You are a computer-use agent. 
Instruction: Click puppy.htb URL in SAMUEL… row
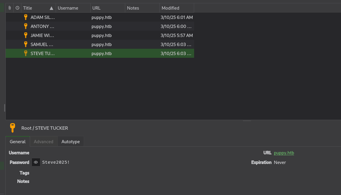tap(101, 44)
